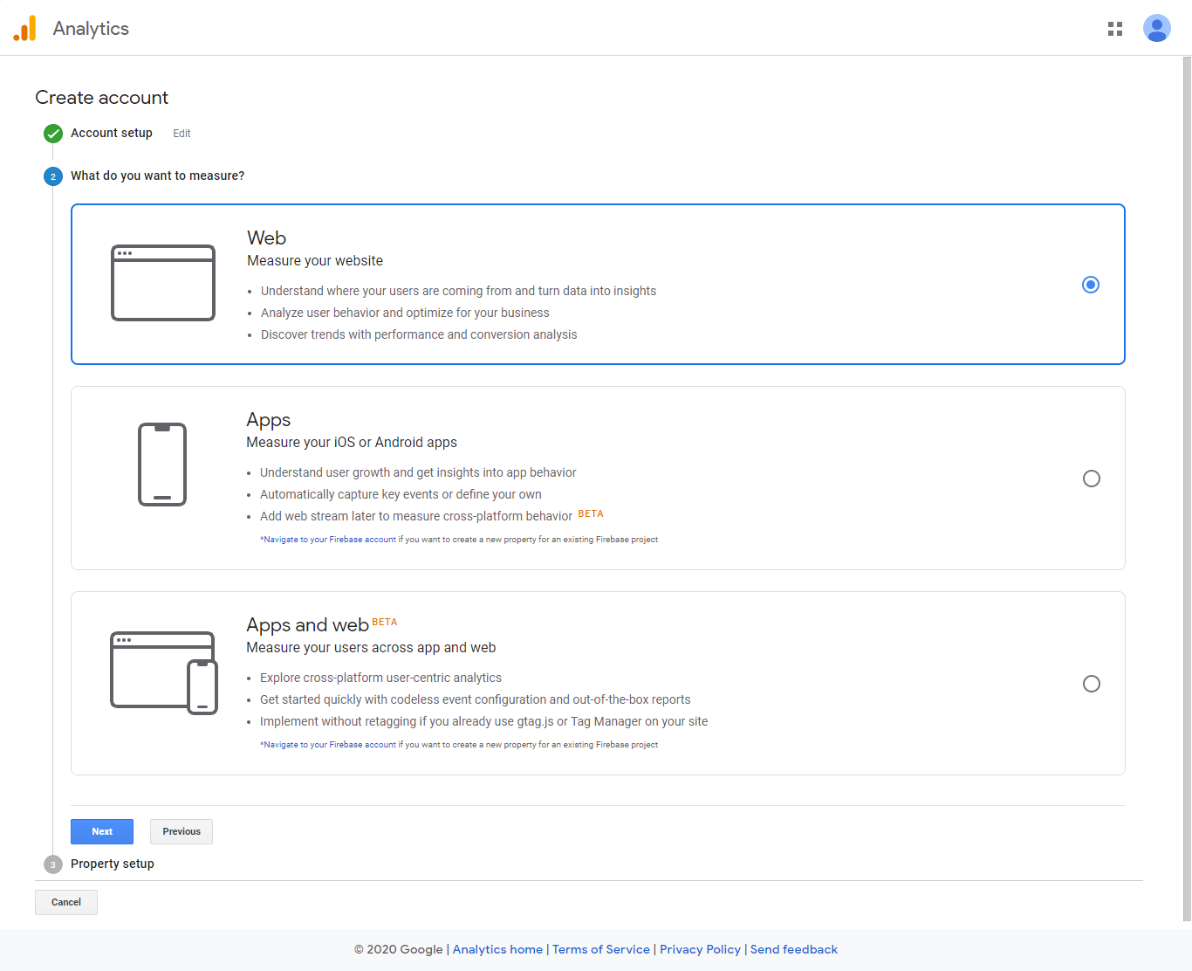
Task: Click the Analytics title text in header
Action: pyautogui.click(x=91, y=28)
